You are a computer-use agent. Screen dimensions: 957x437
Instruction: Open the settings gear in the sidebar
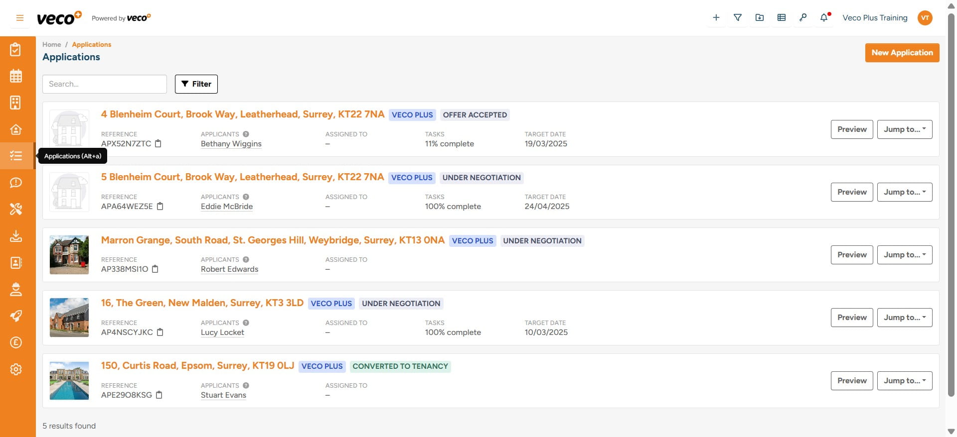16,369
